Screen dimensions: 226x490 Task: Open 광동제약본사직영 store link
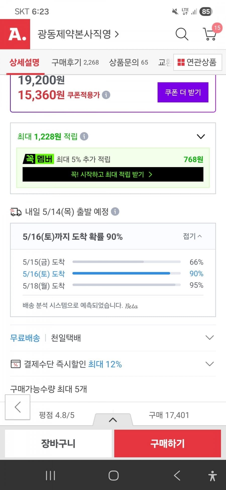tap(78, 34)
